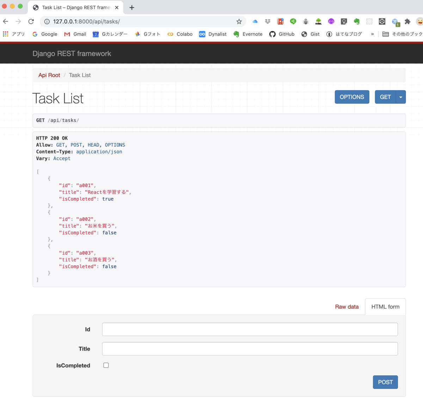Click the Django REST framework brand link

point(72,54)
